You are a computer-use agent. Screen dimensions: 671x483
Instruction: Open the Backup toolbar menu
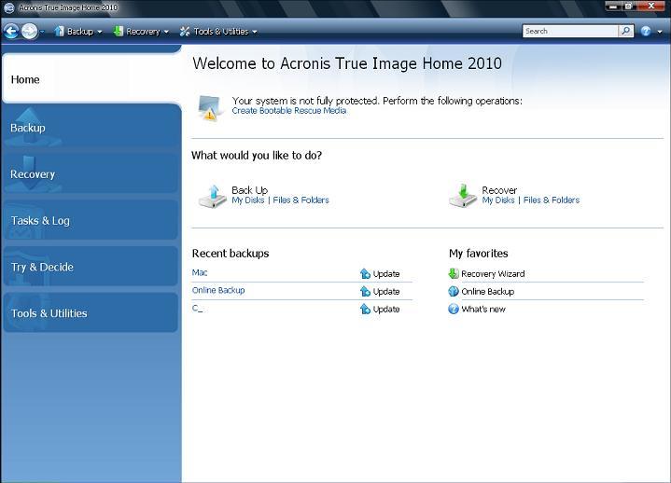tap(78, 31)
